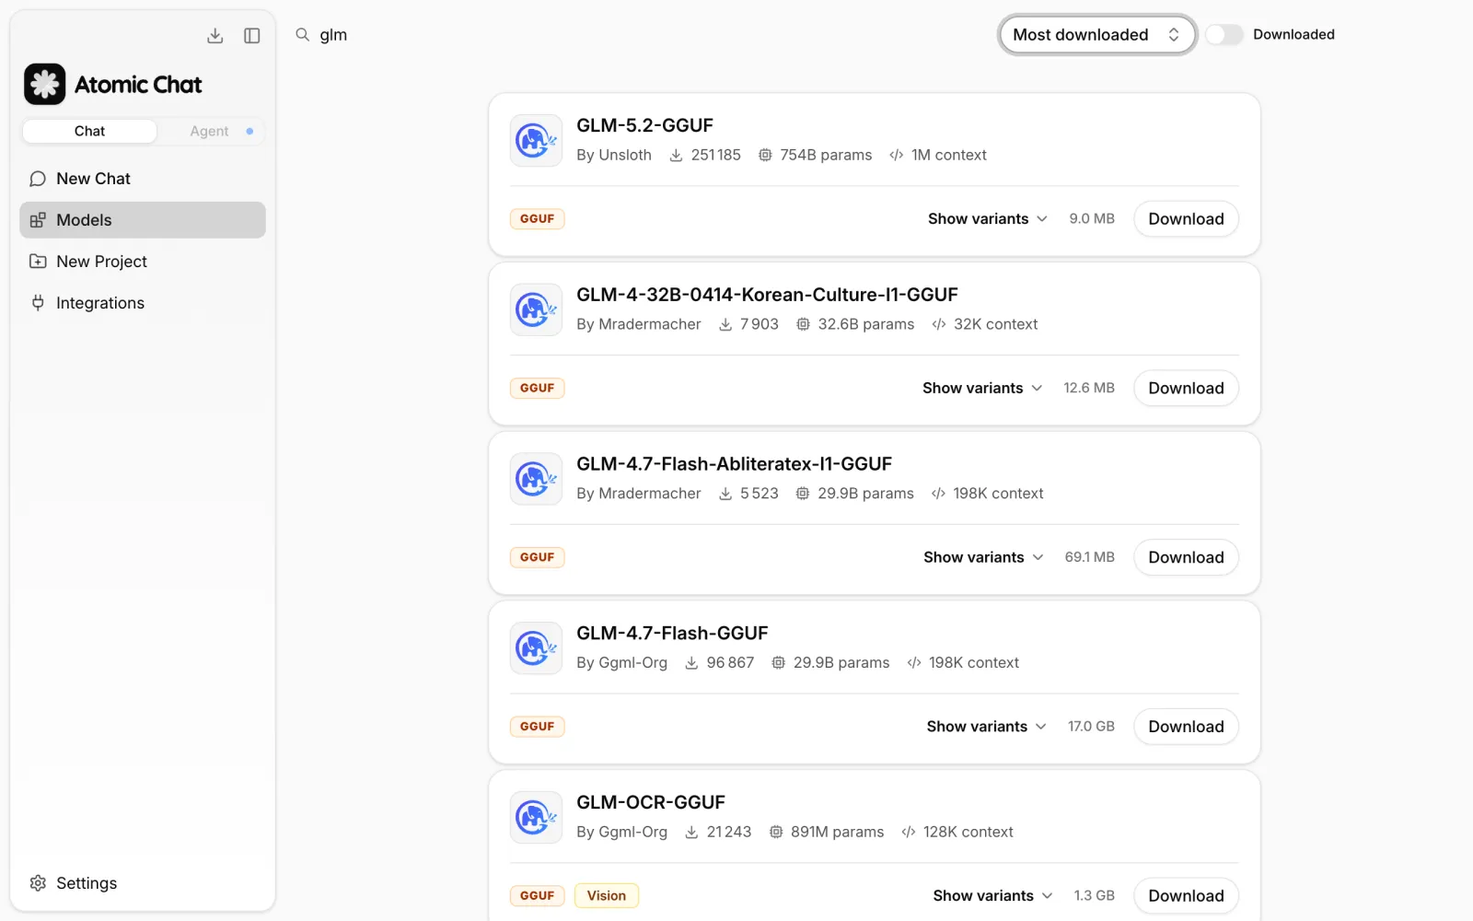Screen dimensions: 1473x921
Task: Click download count icon beside 5 523
Action: pyautogui.click(x=725, y=495)
